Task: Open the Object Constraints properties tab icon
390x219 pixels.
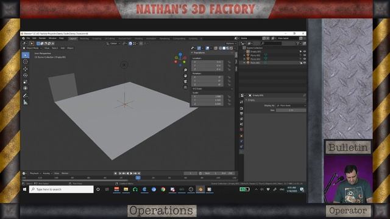Action: 241,147
